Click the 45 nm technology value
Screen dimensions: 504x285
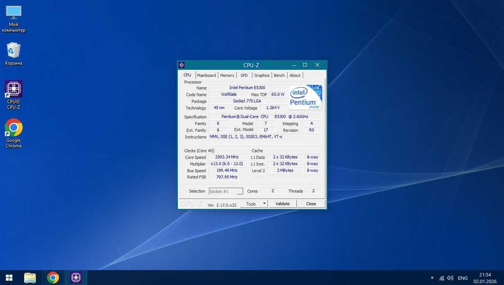(x=219, y=108)
